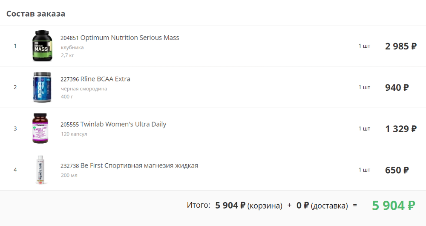426x226 pixels.
Task: Select the Состав заказа heading
Action: pos(36,14)
